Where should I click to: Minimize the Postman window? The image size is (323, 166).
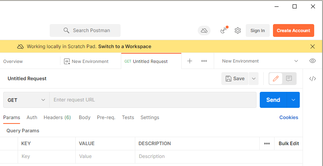pos(277,6)
